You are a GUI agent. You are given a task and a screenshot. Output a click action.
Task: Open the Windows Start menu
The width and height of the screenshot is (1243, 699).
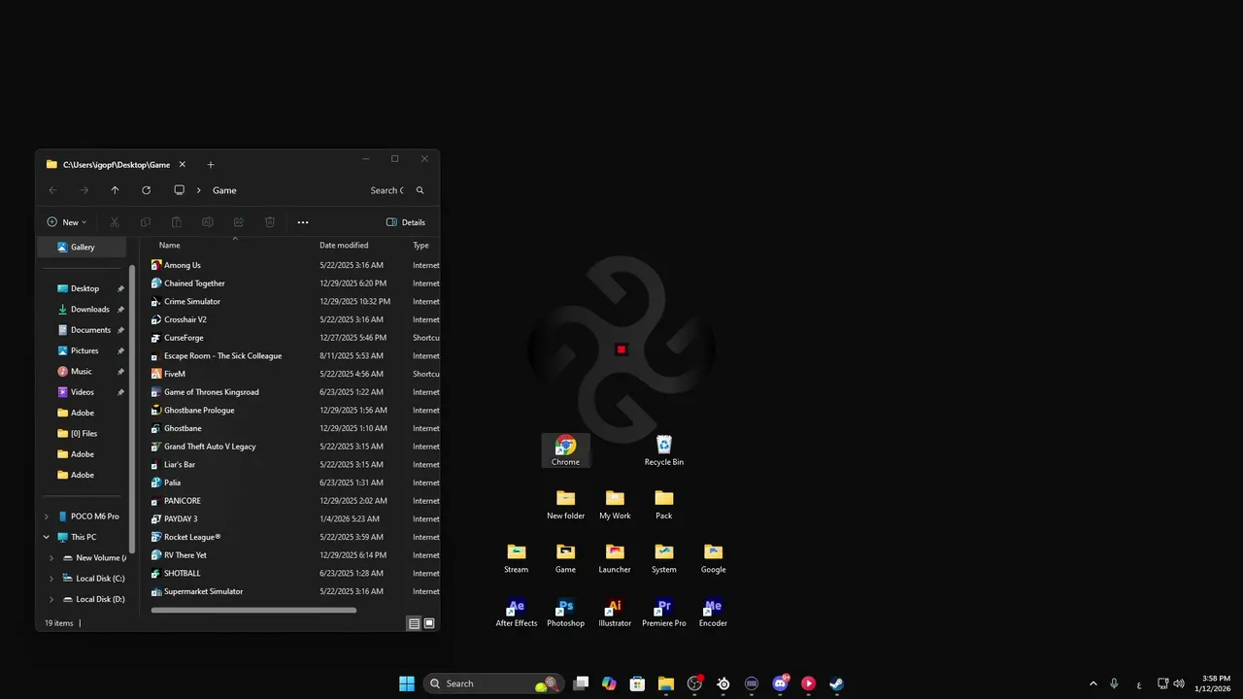[407, 683]
